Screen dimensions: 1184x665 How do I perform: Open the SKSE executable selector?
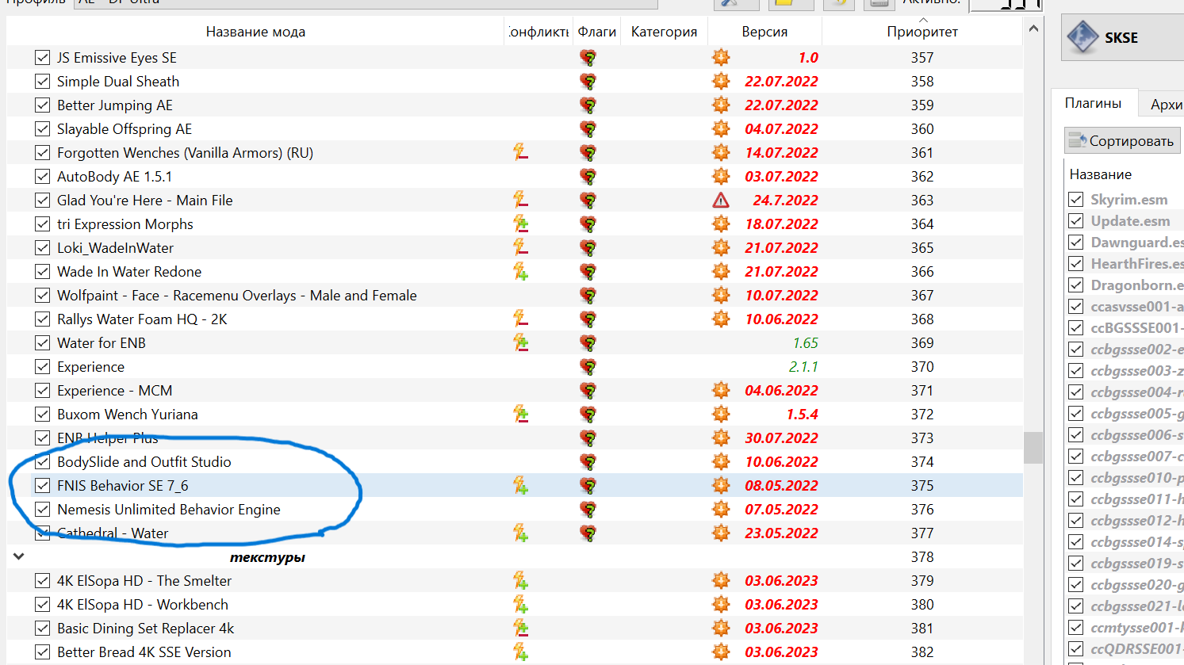[x=1122, y=37]
